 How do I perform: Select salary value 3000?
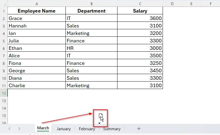point(140,48)
